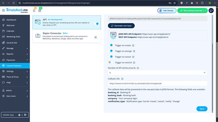Click the hamburger menu icon
The image size is (218, 122).
[x=3, y=10]
